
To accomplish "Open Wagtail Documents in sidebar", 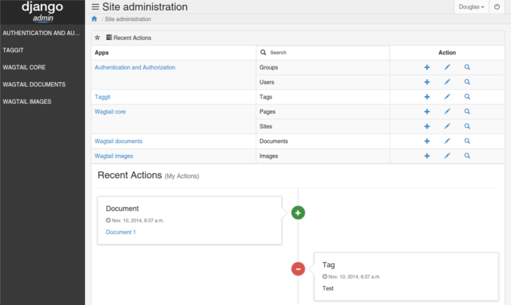I will 34,85.
